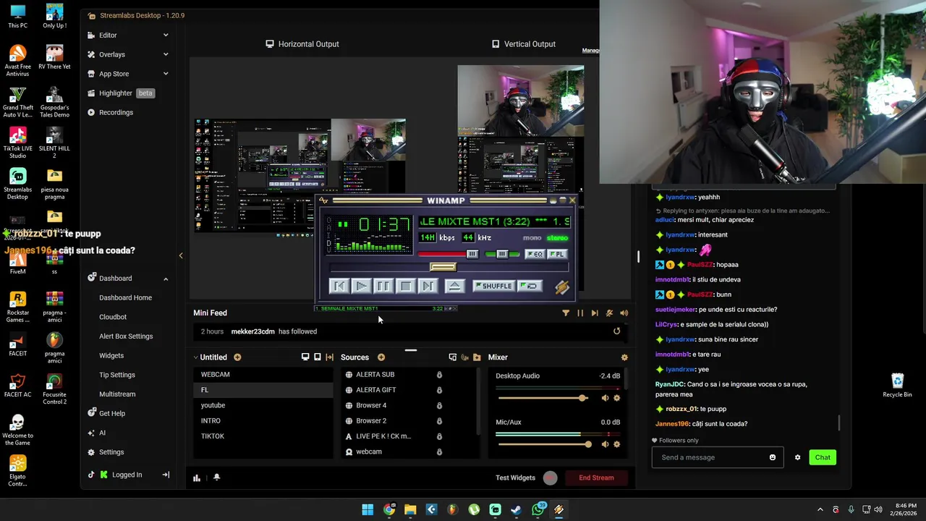Open chat settings gear next to Chat button
This screenshot has height=521, width=926.
pos(797,457)
